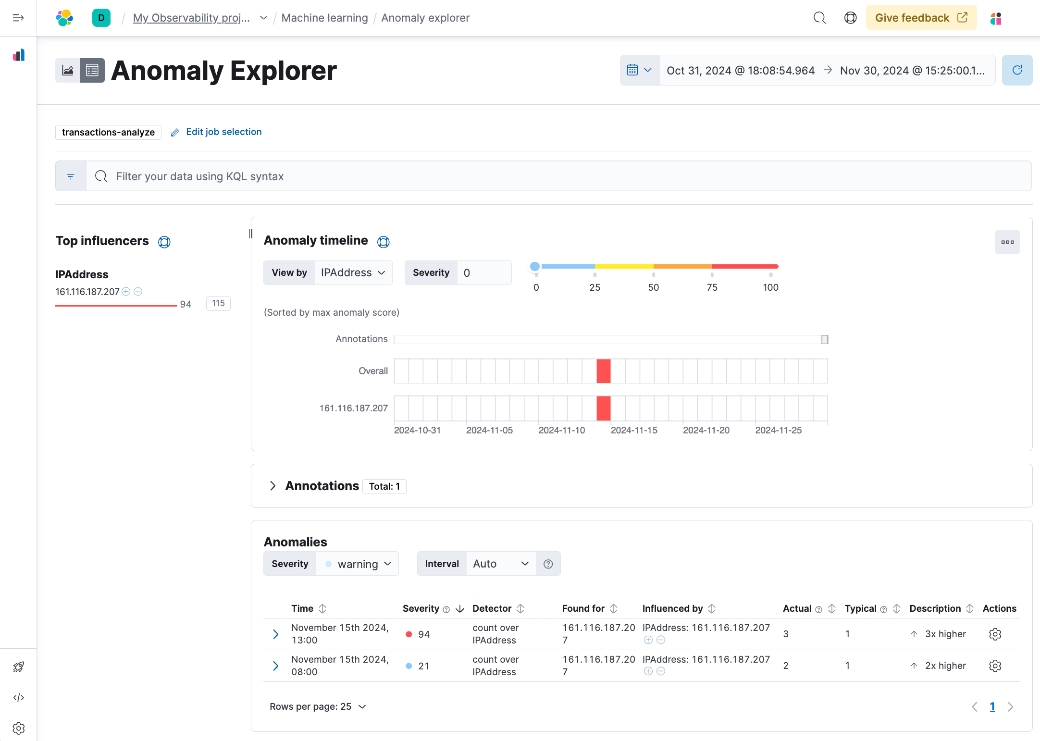
Task: Sort anomalies by Detector column
Action: 498,608
